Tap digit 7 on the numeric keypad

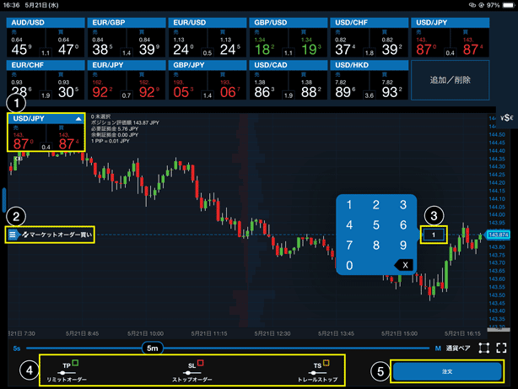[x=349, y=246]
